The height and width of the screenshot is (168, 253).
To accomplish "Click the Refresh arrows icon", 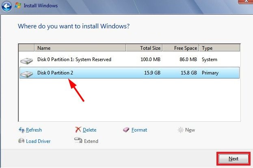I will 22,130.
